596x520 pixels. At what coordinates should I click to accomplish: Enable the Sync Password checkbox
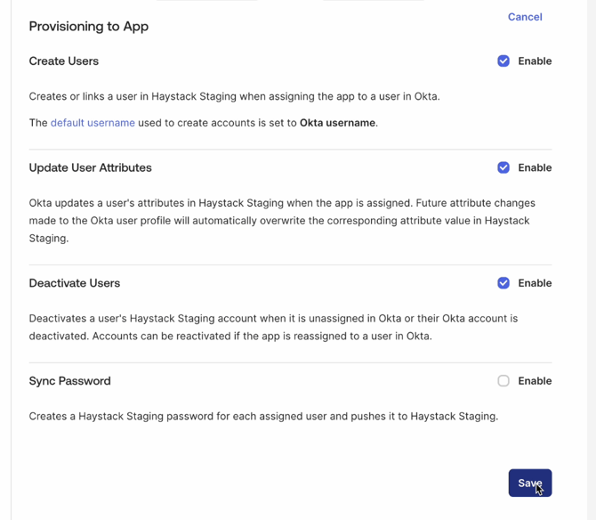(x=503, y=381)
